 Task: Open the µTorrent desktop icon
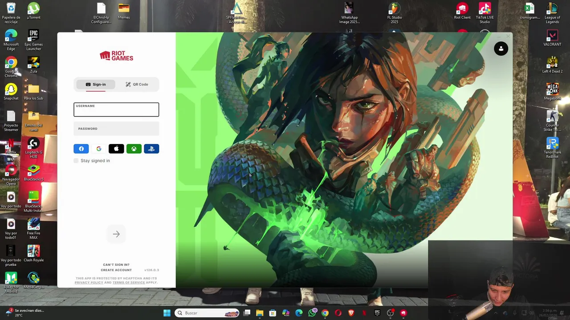[33, 12]
